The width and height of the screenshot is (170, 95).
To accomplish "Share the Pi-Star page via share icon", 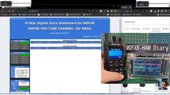I will click(x=93, y=11).
